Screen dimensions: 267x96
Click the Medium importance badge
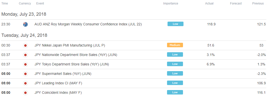click(175, 45)
